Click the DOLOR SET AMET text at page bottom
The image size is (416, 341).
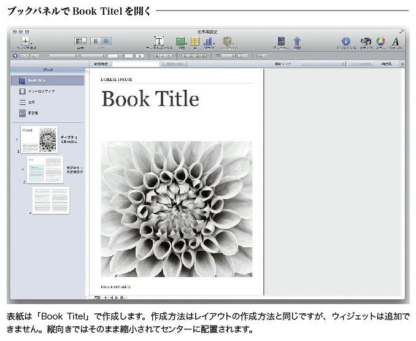click(x=115, y=287)
